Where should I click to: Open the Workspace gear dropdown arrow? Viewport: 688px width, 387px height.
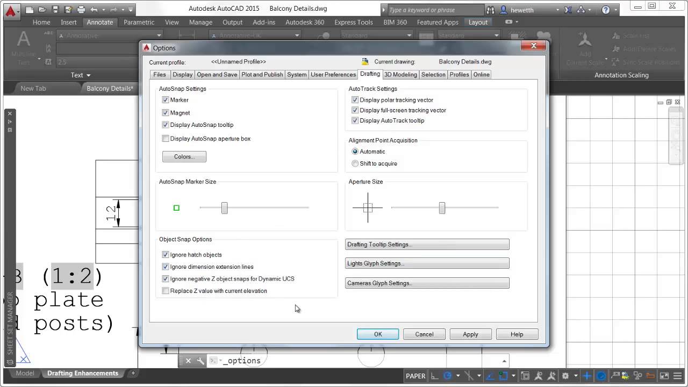coord(576,376)
